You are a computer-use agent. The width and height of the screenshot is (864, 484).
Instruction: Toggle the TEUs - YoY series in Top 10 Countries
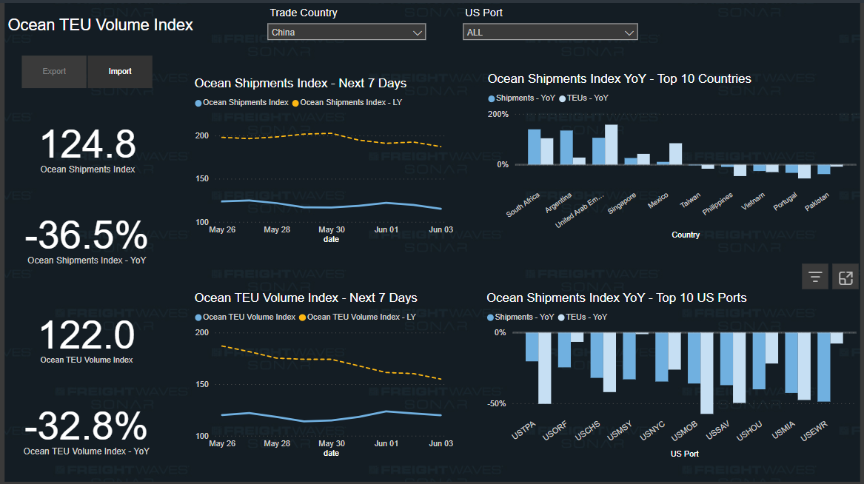pyautogui.click(x=562, y=98)
